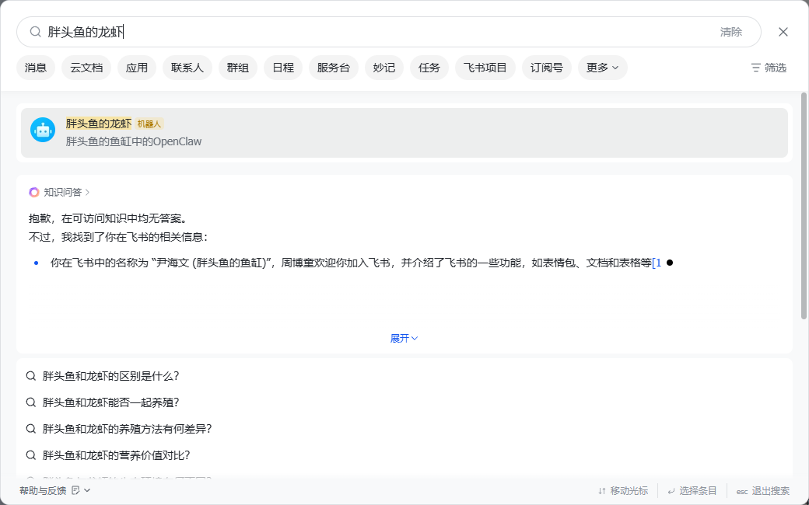Click the text 抱歉，在可访问知识中均无答案
Viewport: 809px width, 505px height.
[107, 218]
